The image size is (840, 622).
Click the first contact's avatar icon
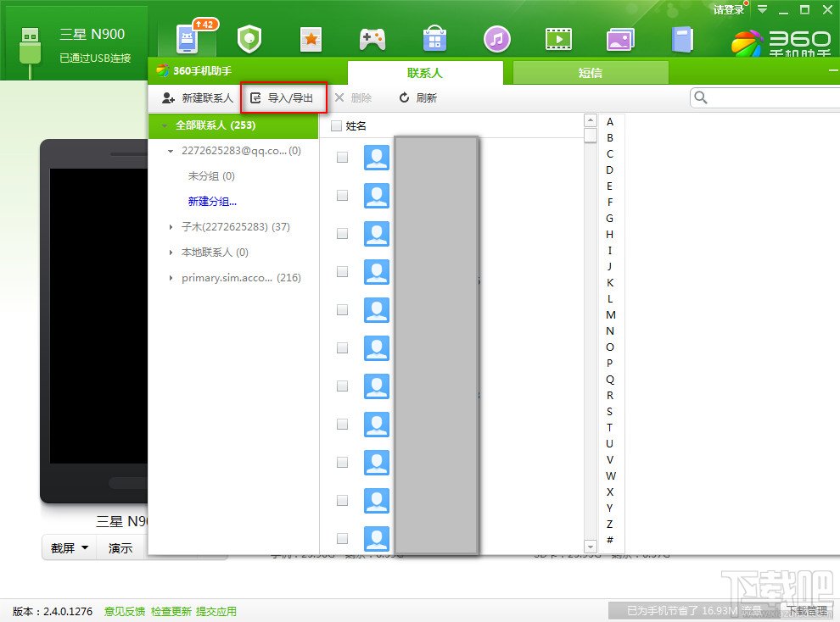tap(377, 158)
